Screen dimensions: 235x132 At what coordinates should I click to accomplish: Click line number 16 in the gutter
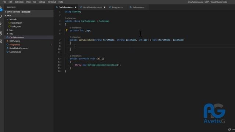click(59, 71)
